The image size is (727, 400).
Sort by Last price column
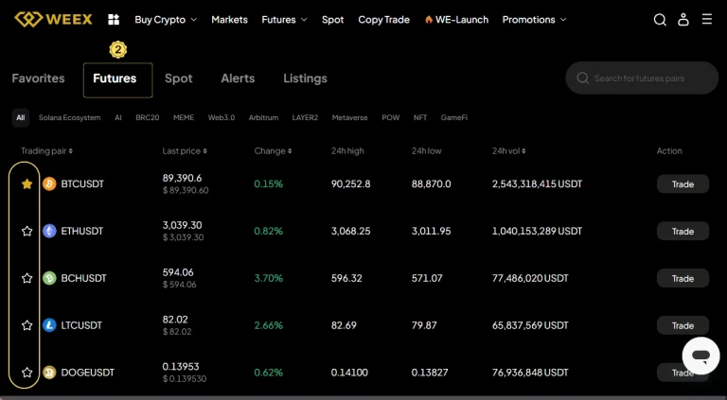click(185, 151)
